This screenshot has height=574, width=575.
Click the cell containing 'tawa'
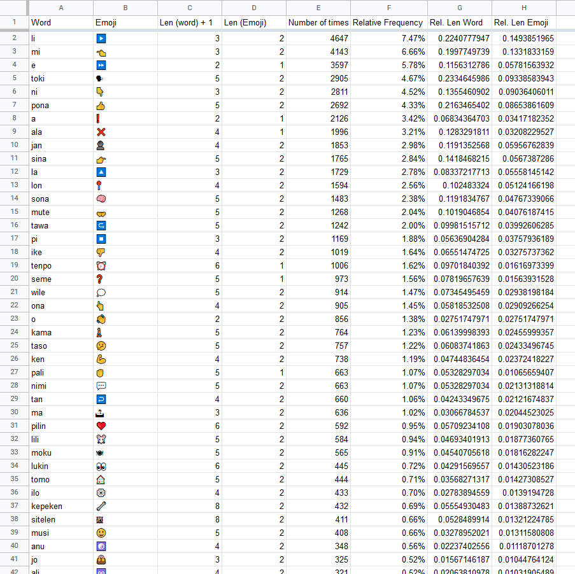pos(61,225)
